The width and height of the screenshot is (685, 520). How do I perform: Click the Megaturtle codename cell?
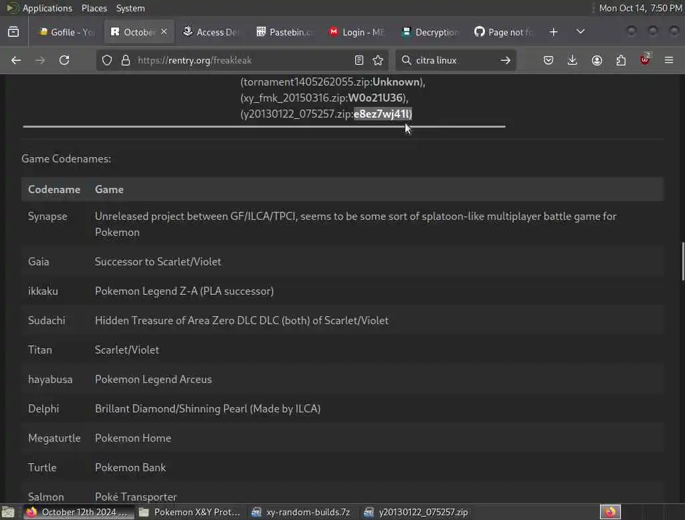54,438
